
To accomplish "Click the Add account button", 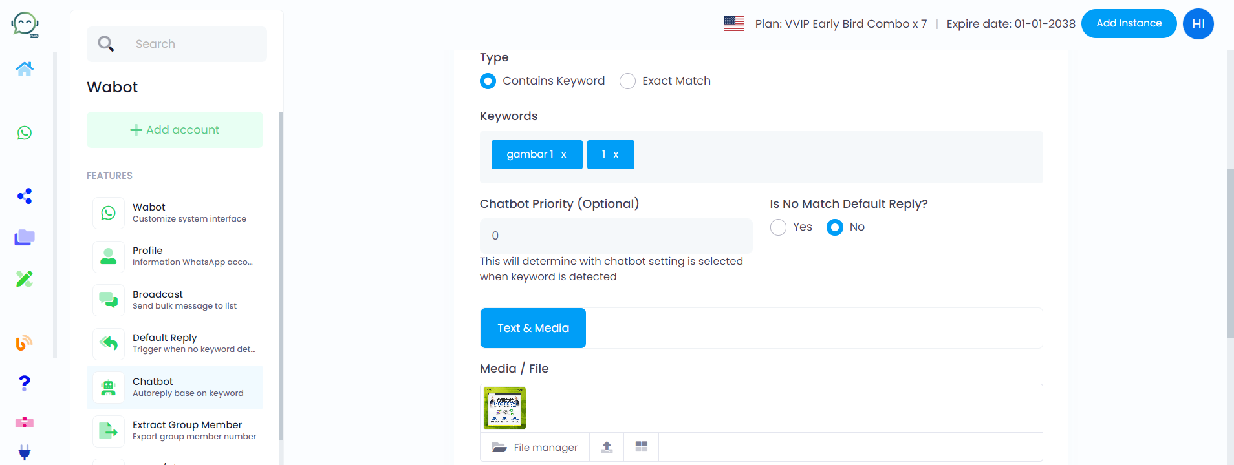I will [x=175, y=129].
